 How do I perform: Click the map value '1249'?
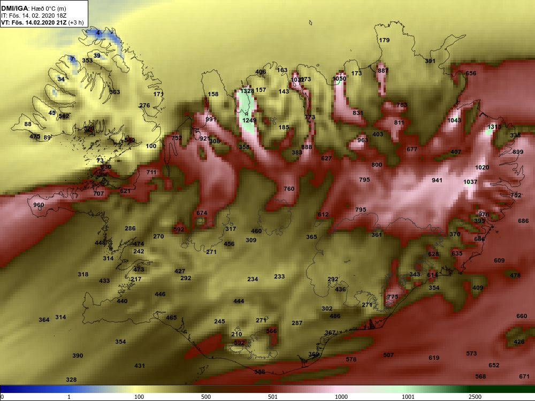point(249,120)
